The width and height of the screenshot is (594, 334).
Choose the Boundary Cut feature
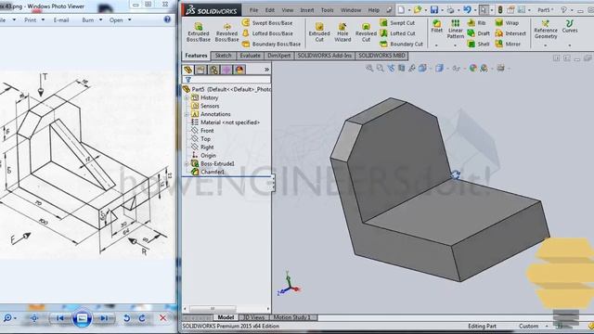[x=401, y=44]
